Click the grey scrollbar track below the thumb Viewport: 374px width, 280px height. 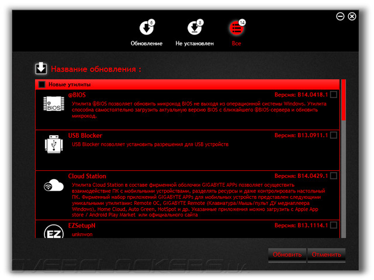click(x=343, y=178)
